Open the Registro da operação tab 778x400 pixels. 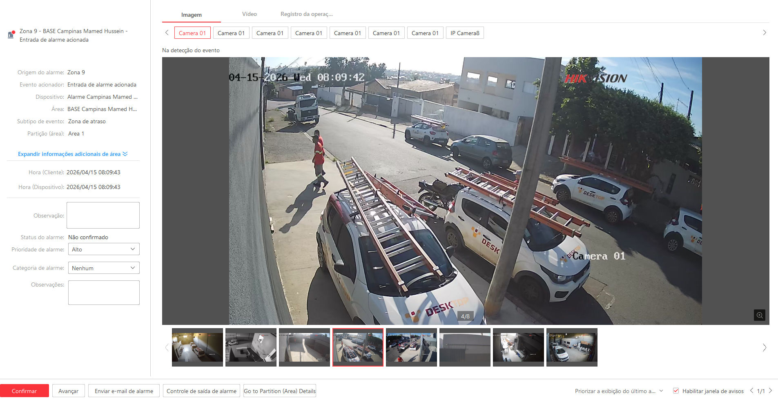point(306,14)
